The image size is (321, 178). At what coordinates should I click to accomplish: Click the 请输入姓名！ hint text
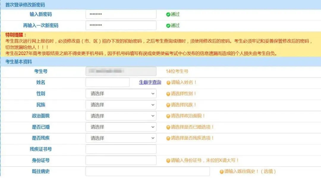184,82
